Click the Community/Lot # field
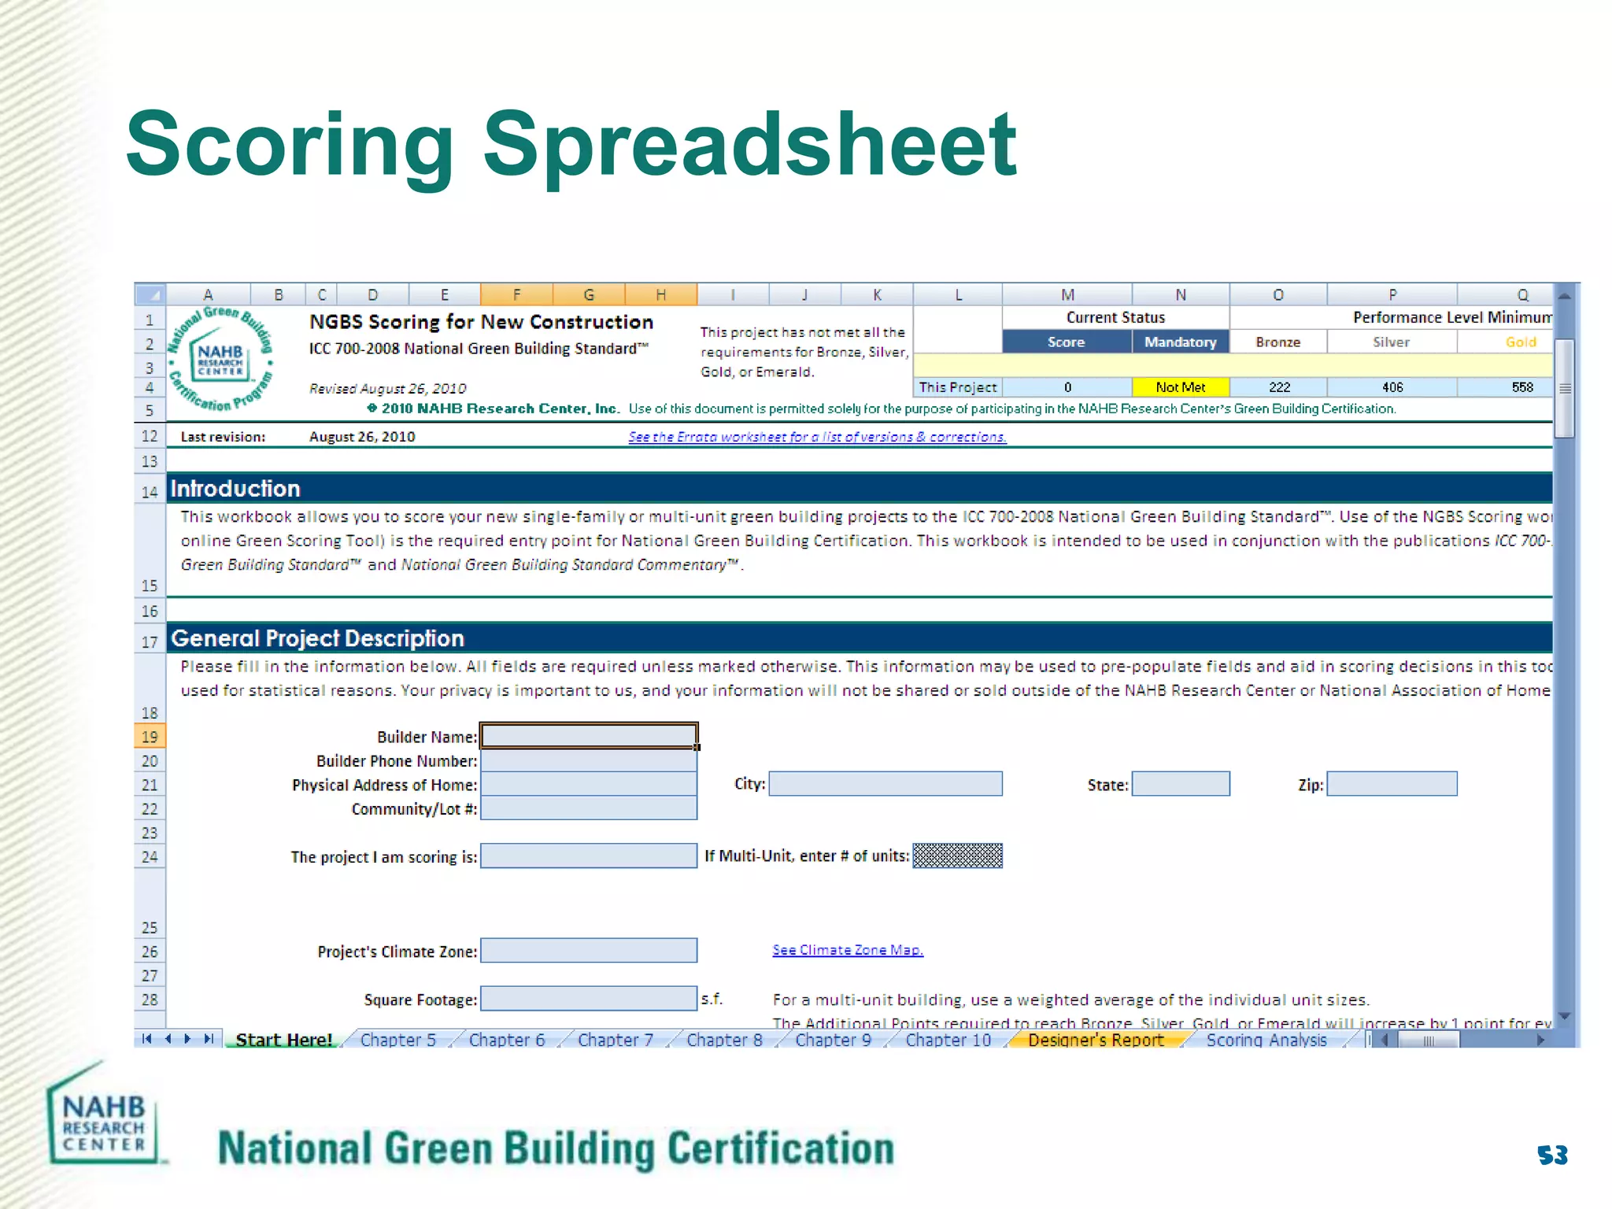 click(589, 808)
